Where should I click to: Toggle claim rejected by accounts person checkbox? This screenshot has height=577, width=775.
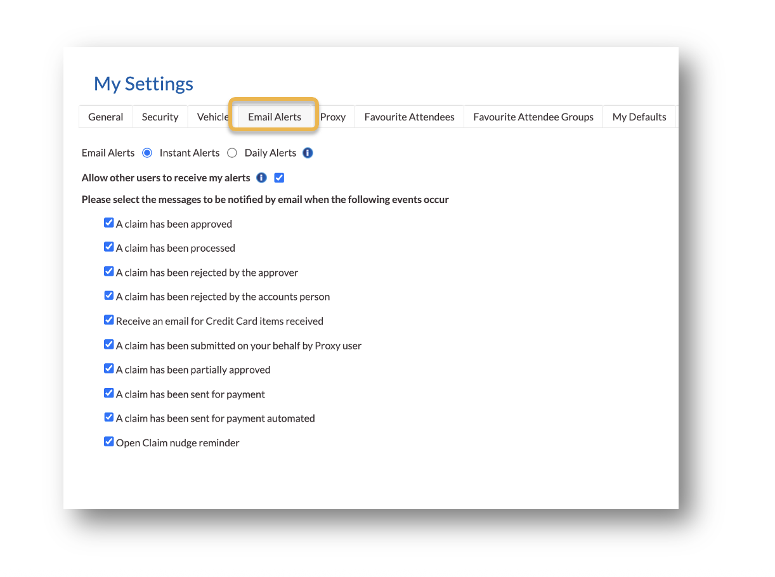(x=109, y=295)
